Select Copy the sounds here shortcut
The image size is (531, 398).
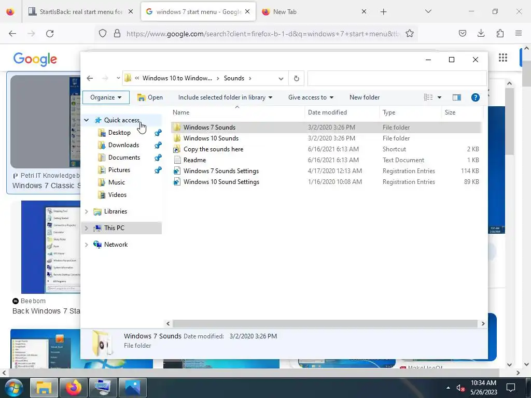click(326, 149)
